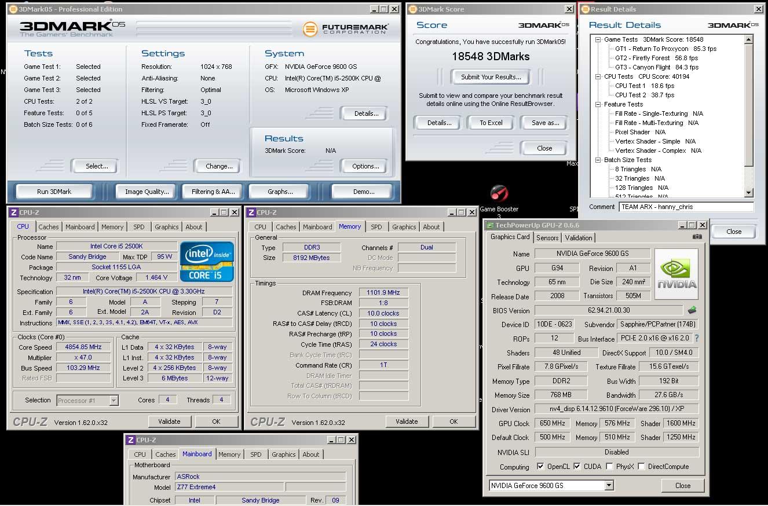This screenshot has width=768, height=506.
Task: Open the Graphs... button
Action: point(280,192)
